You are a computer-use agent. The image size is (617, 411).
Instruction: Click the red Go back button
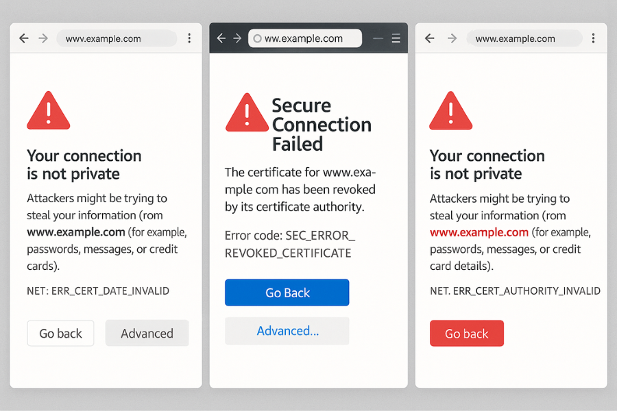click(467, 333)
